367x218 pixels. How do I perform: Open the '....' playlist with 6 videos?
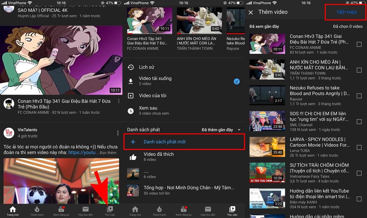(x=183, y=174)
